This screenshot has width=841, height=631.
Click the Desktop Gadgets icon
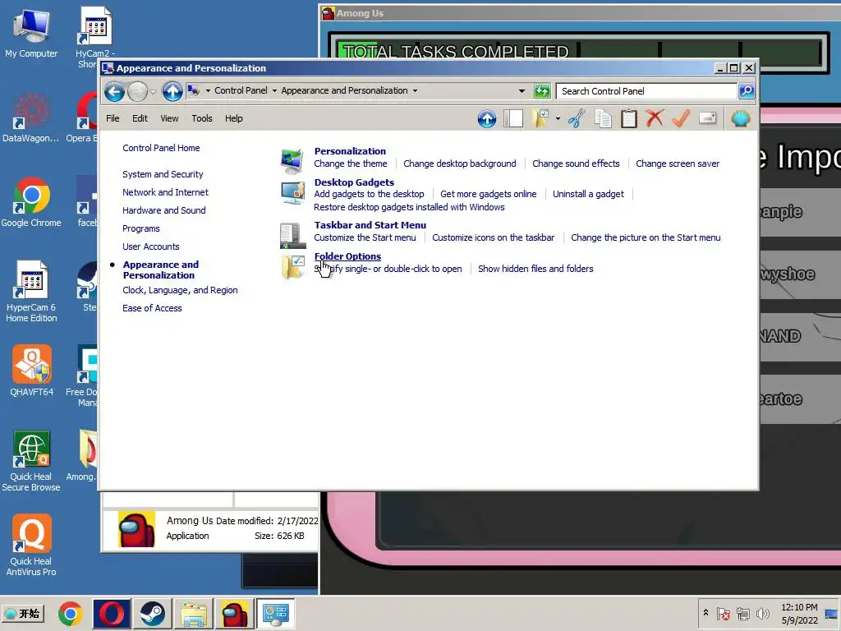point(292,193)
